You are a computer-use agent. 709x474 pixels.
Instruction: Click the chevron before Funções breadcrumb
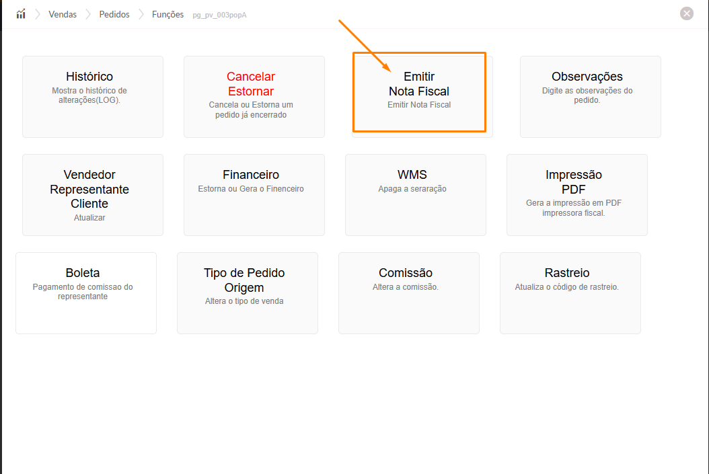coord(141,14)
